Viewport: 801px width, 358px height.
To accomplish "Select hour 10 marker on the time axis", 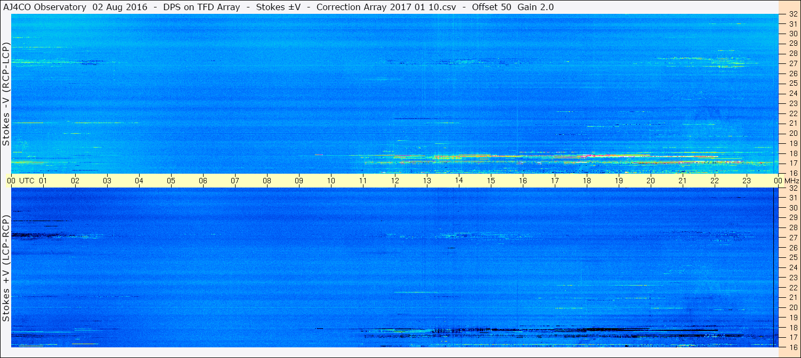I will point(331,181).
